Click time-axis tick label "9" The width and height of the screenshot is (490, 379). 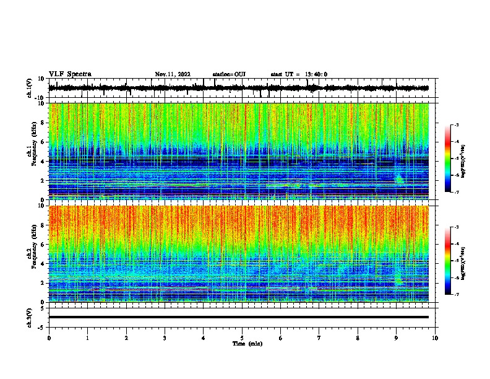point(396,338)
